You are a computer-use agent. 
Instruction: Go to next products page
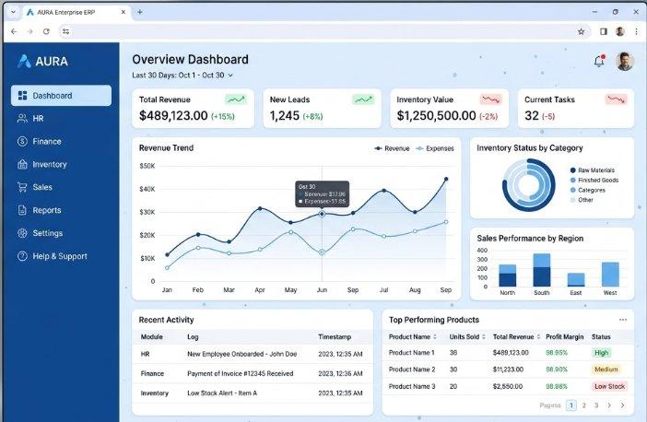609,405
